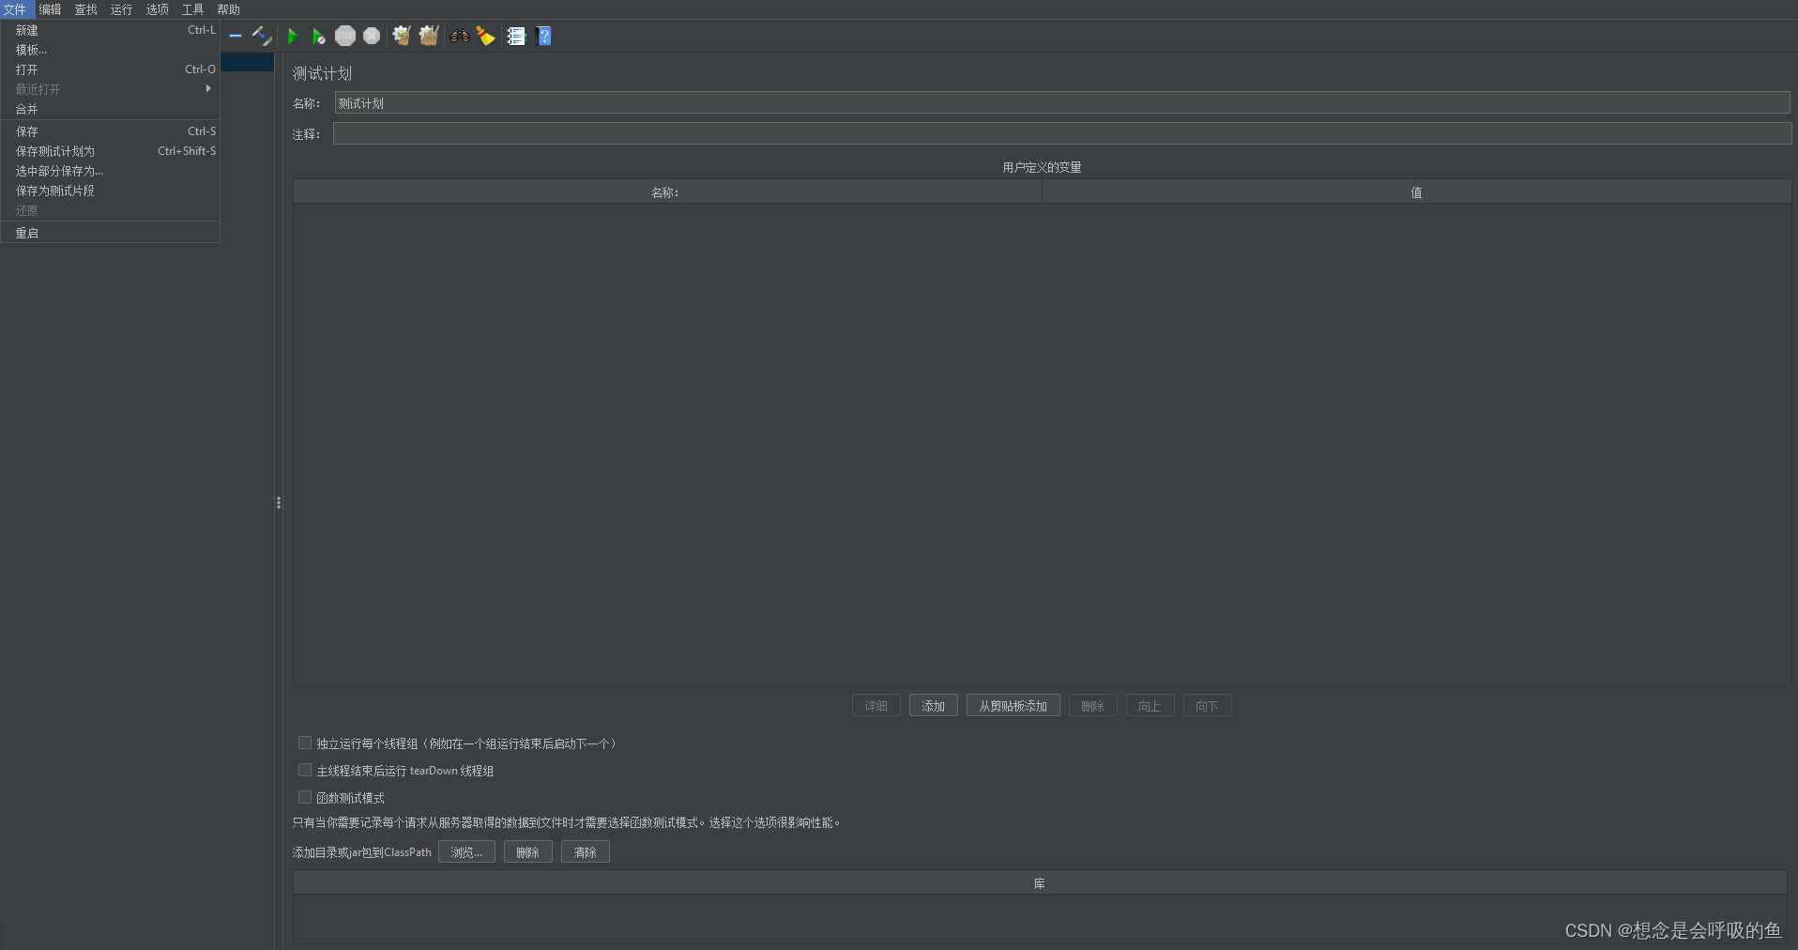Click the 向下 button
Viewport: 1798px width, 950px height.
click(1207, 706)
